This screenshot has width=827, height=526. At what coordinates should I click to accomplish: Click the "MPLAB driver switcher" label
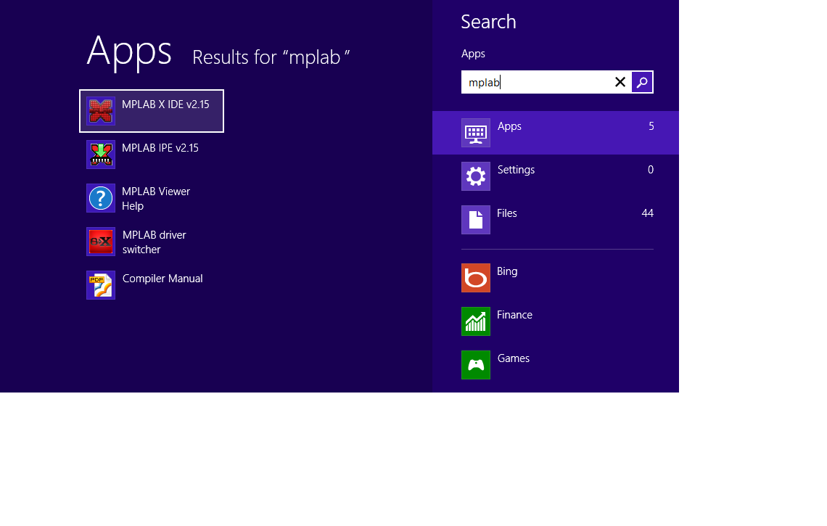coord(154,242)
